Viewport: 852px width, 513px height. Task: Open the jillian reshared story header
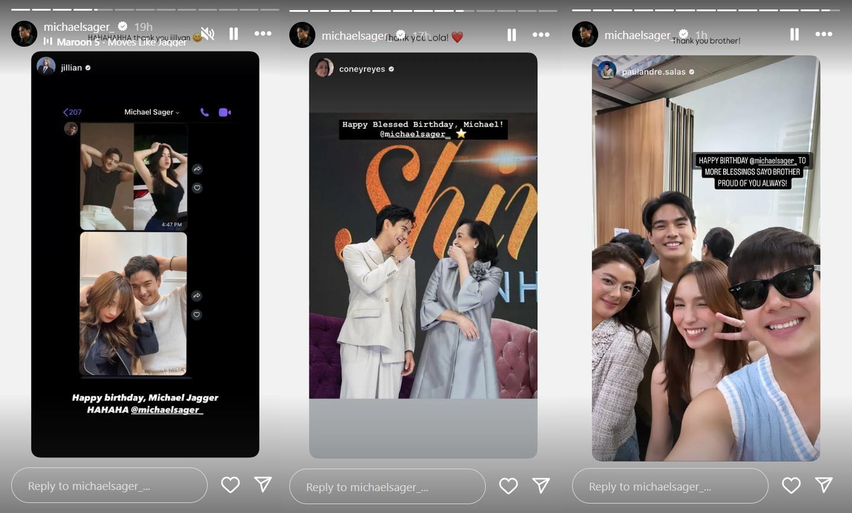(x=71, y=67)
